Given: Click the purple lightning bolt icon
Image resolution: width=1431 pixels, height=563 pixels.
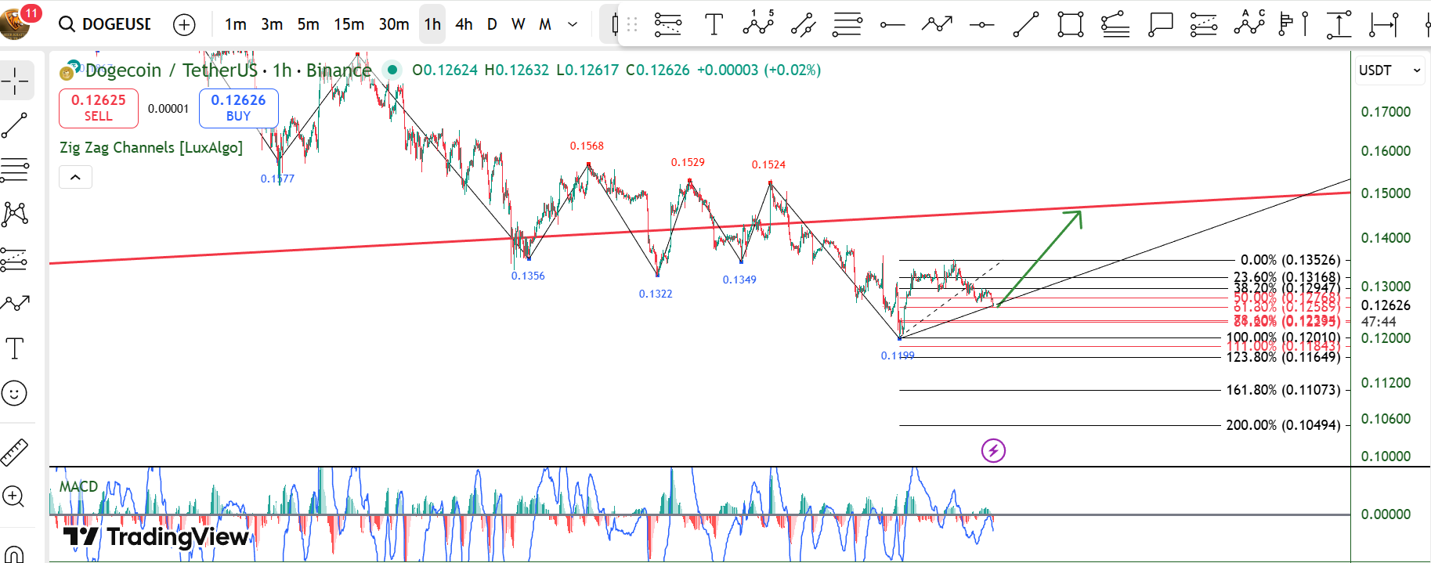Looking at the screenshot, I should 993,450.
